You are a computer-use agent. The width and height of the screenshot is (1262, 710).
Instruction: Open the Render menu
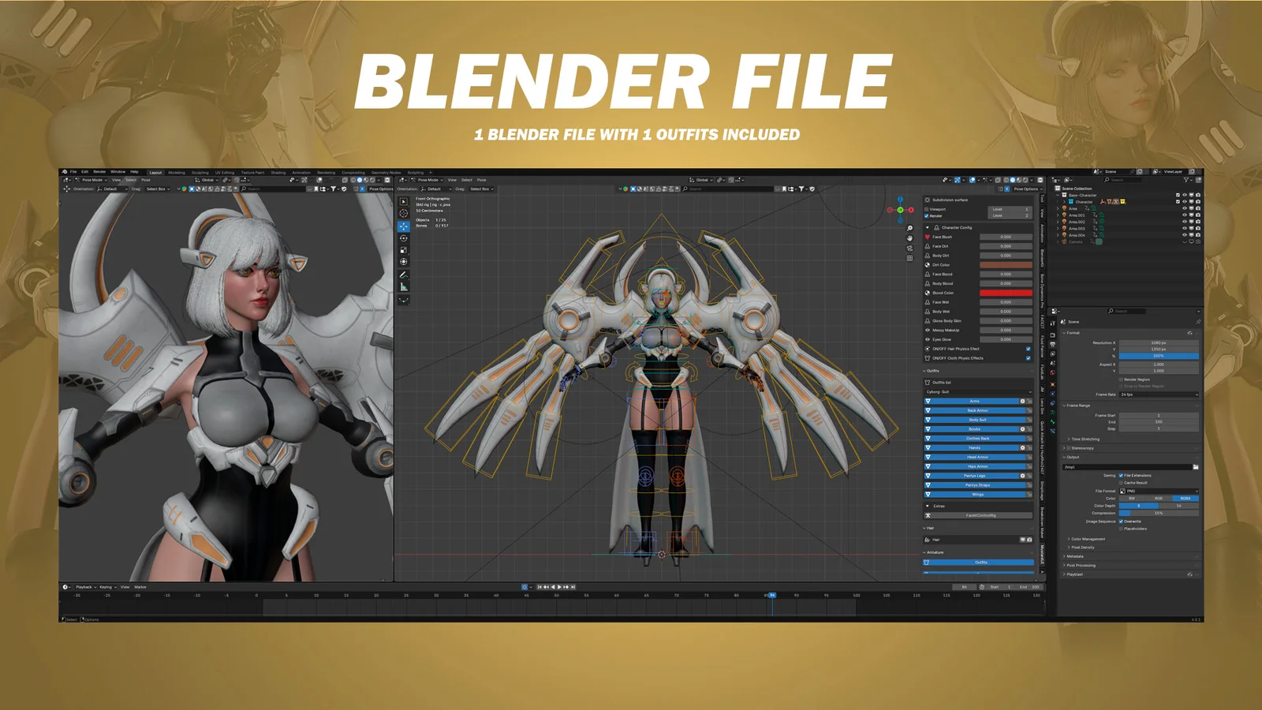(x=99, y=171)
